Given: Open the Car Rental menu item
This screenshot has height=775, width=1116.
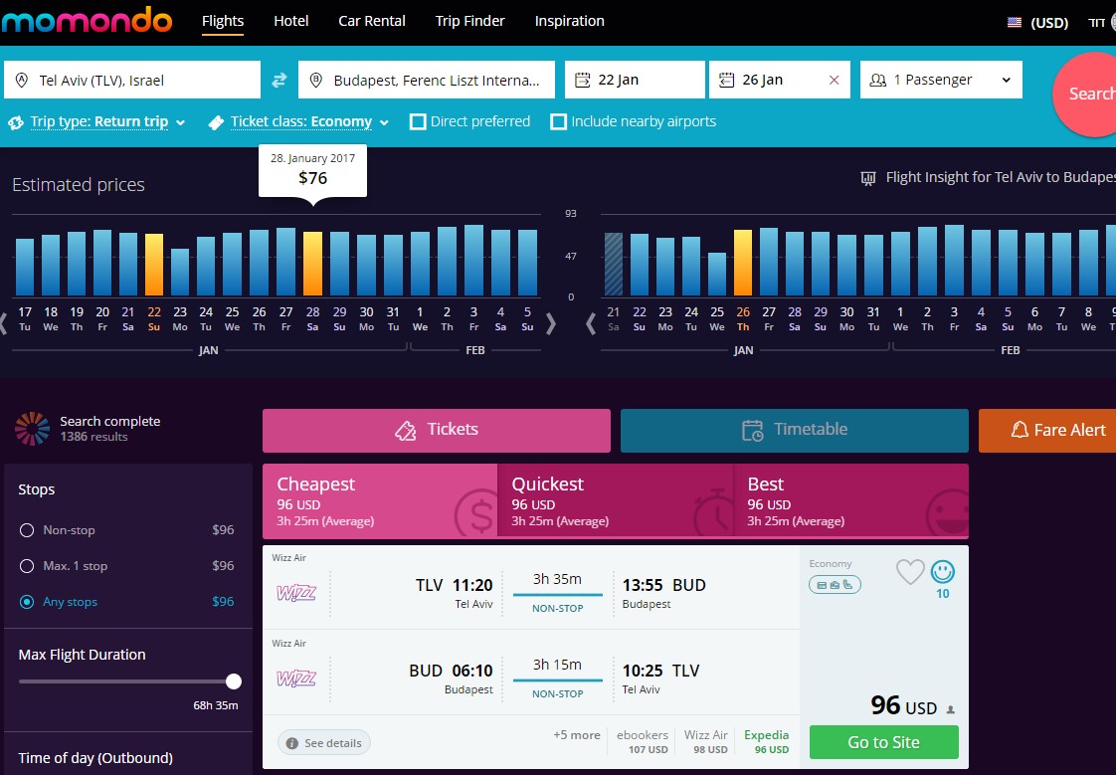Looking at the screenshot, I should click(372, 21).
